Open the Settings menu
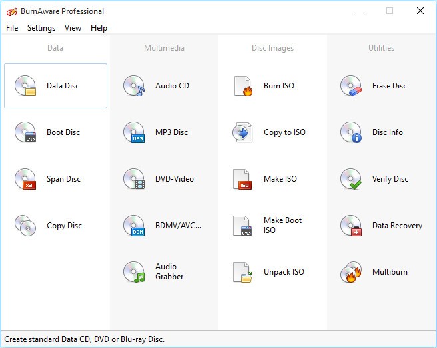Screen dimensions: 437x348 41,28
